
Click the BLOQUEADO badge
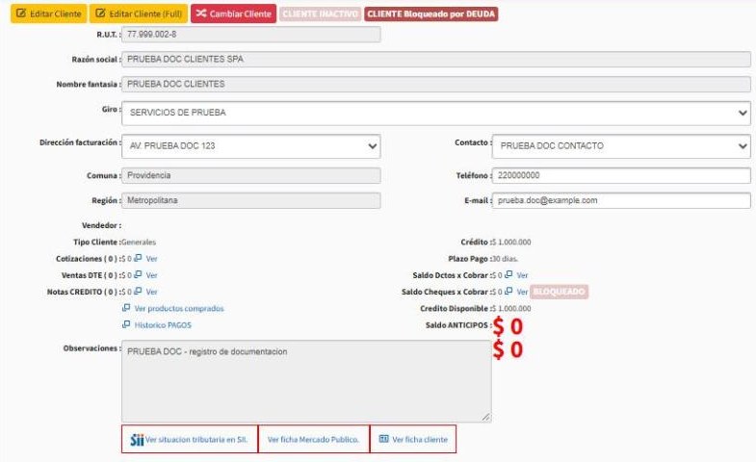pos(560,292)
